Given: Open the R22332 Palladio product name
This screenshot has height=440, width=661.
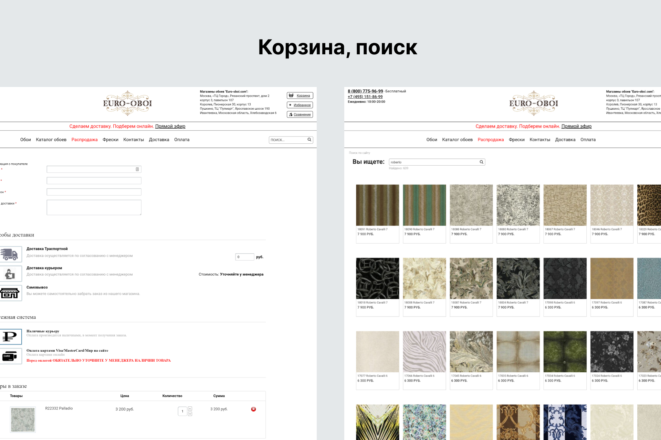Looking at the screenshot, I should [59, 408].
